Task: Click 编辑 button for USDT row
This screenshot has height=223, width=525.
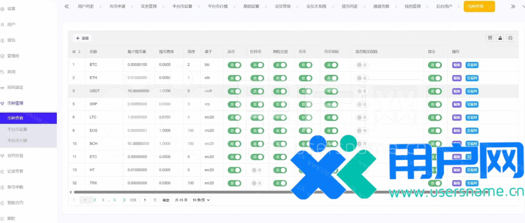Action: 457,91
